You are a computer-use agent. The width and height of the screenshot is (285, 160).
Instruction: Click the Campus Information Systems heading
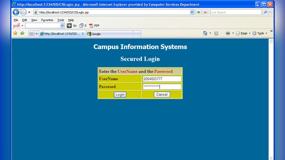tap(140, 47)
